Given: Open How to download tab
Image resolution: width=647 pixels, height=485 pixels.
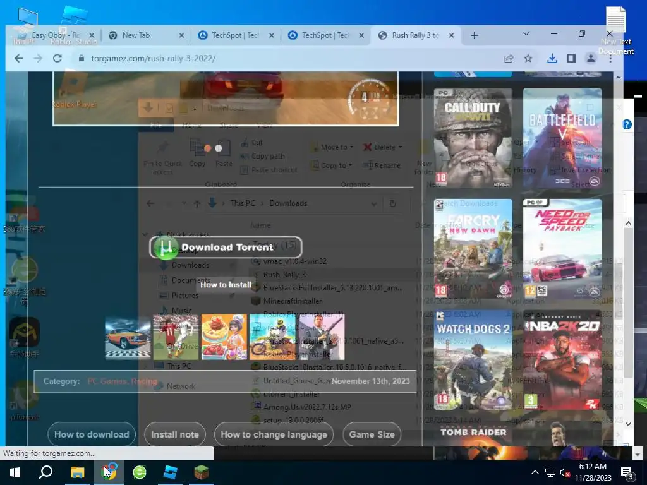Looking at the screenshot, I should pyautogui.click(x=92, y=434).
